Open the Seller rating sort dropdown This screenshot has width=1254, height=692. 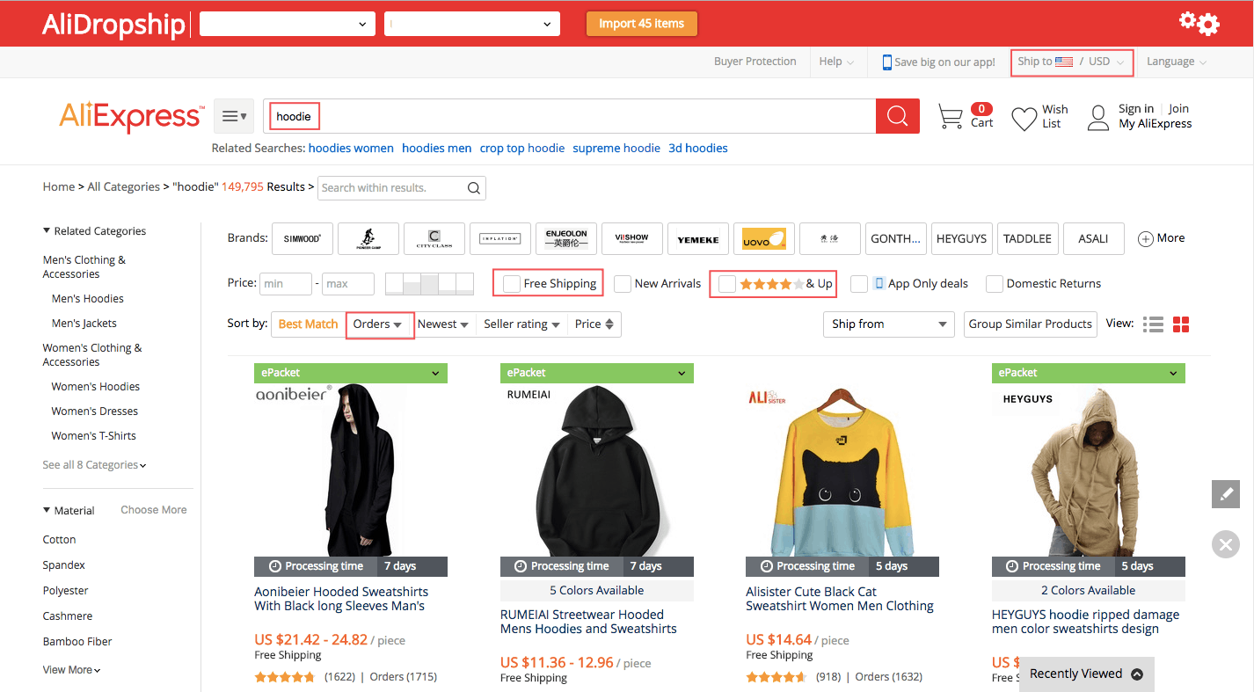[521, 324]
